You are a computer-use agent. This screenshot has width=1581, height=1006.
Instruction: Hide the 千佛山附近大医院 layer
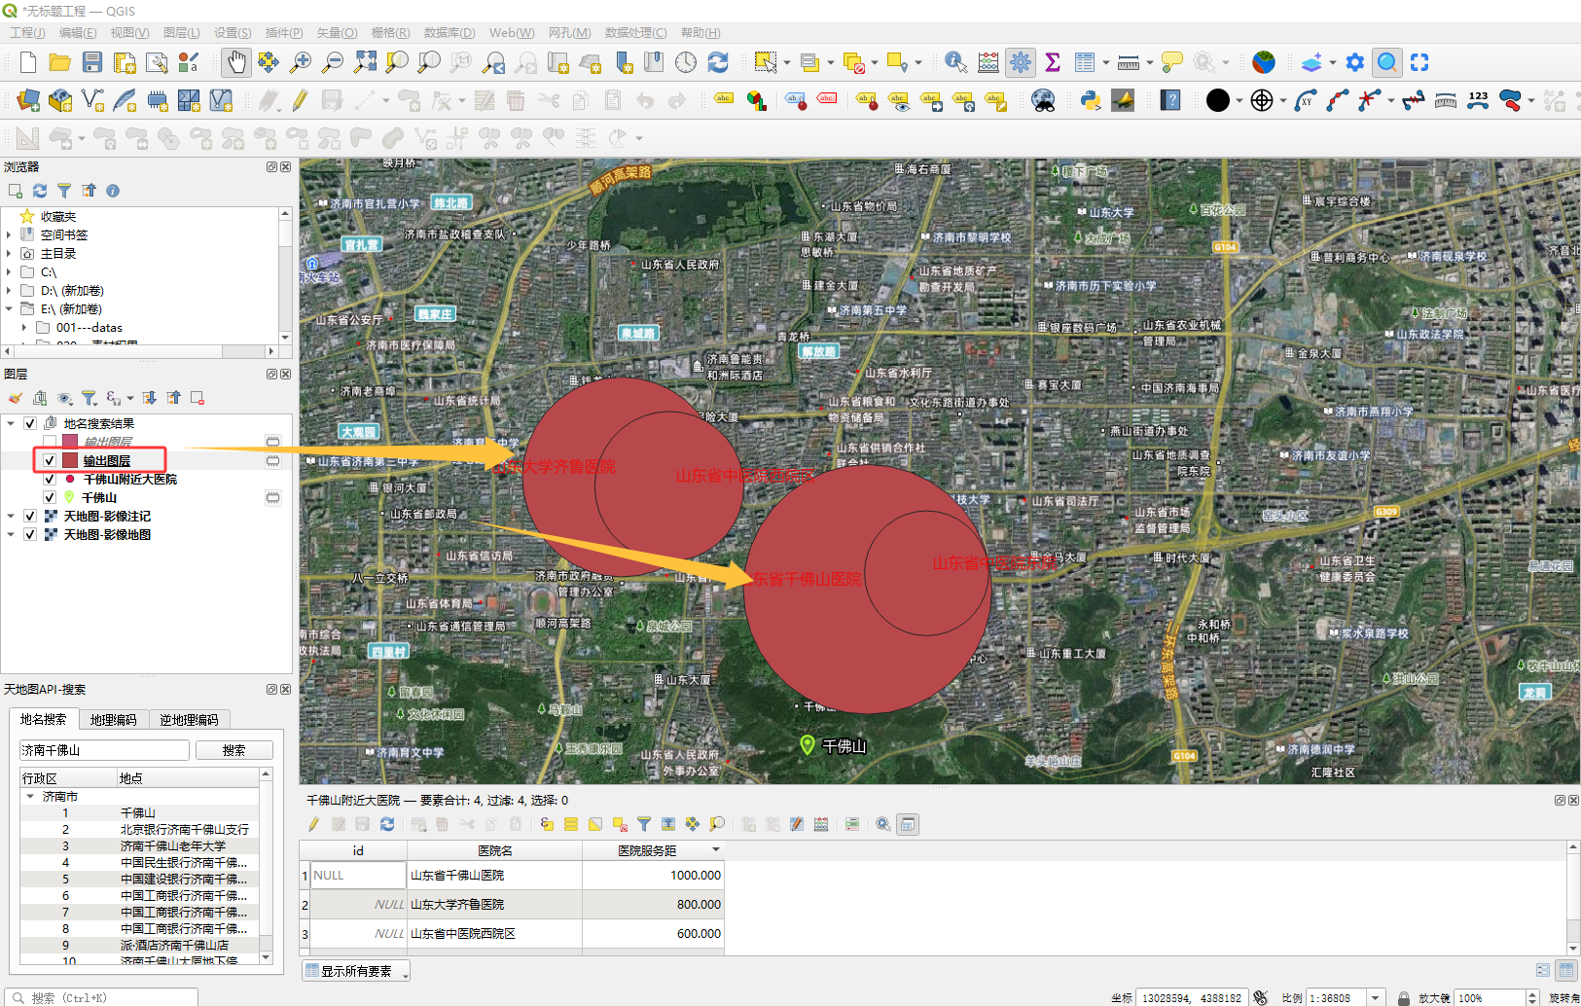point(50,479)
